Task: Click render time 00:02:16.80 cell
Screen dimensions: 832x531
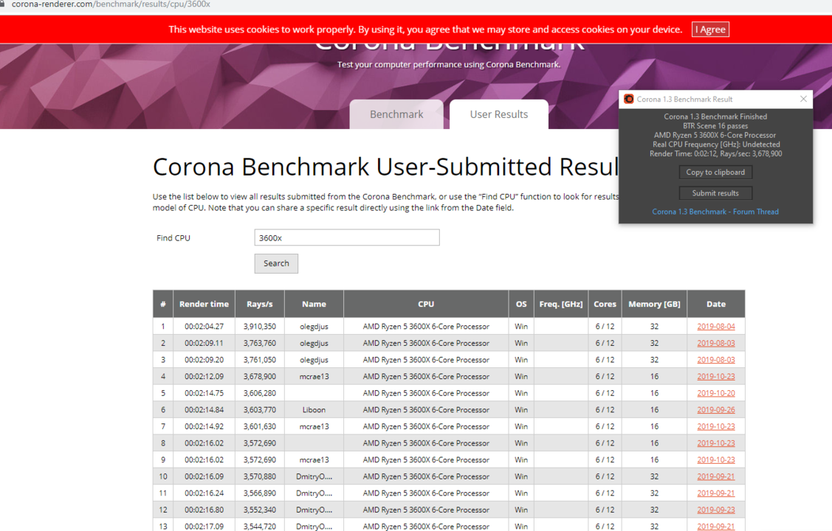Action: coord(204,510)
